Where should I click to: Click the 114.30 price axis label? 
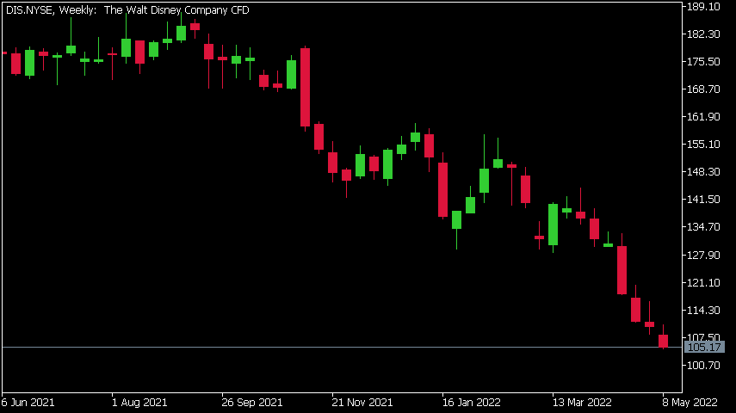(703, 311)
